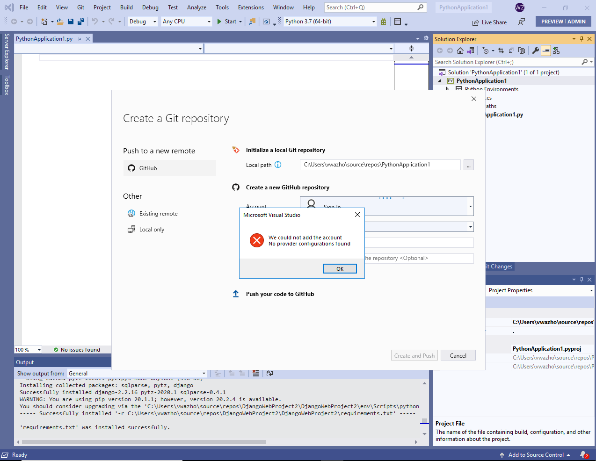Open the Debug menu

pyautogui.click(x=150, y=7)
